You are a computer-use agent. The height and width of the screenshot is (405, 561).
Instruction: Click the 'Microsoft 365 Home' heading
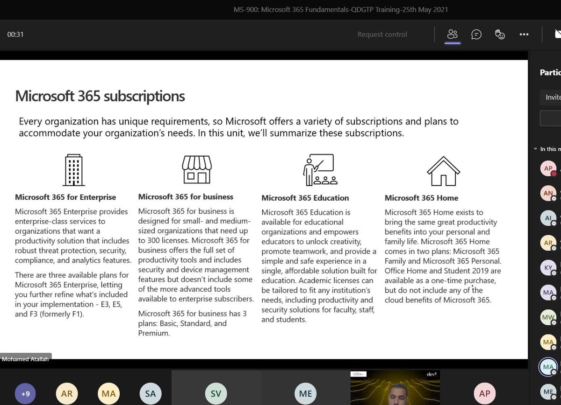[422, 198]
